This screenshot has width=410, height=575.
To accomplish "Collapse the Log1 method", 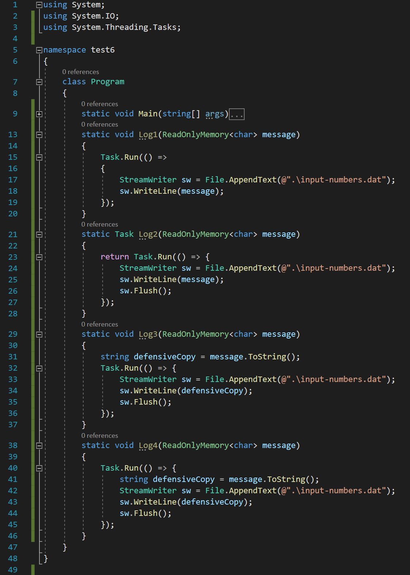I will pyautogui.click(x=39, y=135).
